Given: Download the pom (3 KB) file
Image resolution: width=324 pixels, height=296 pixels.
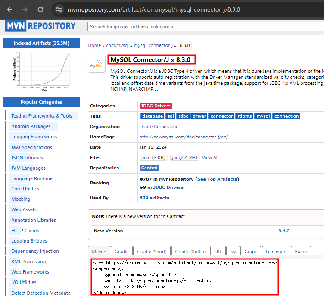Looking at the screenshot, I should [153, 158].
